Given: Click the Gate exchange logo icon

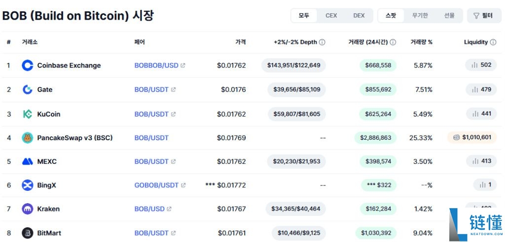Looking at the screenshot, I should pyautogui.click(x=28, y=90).
